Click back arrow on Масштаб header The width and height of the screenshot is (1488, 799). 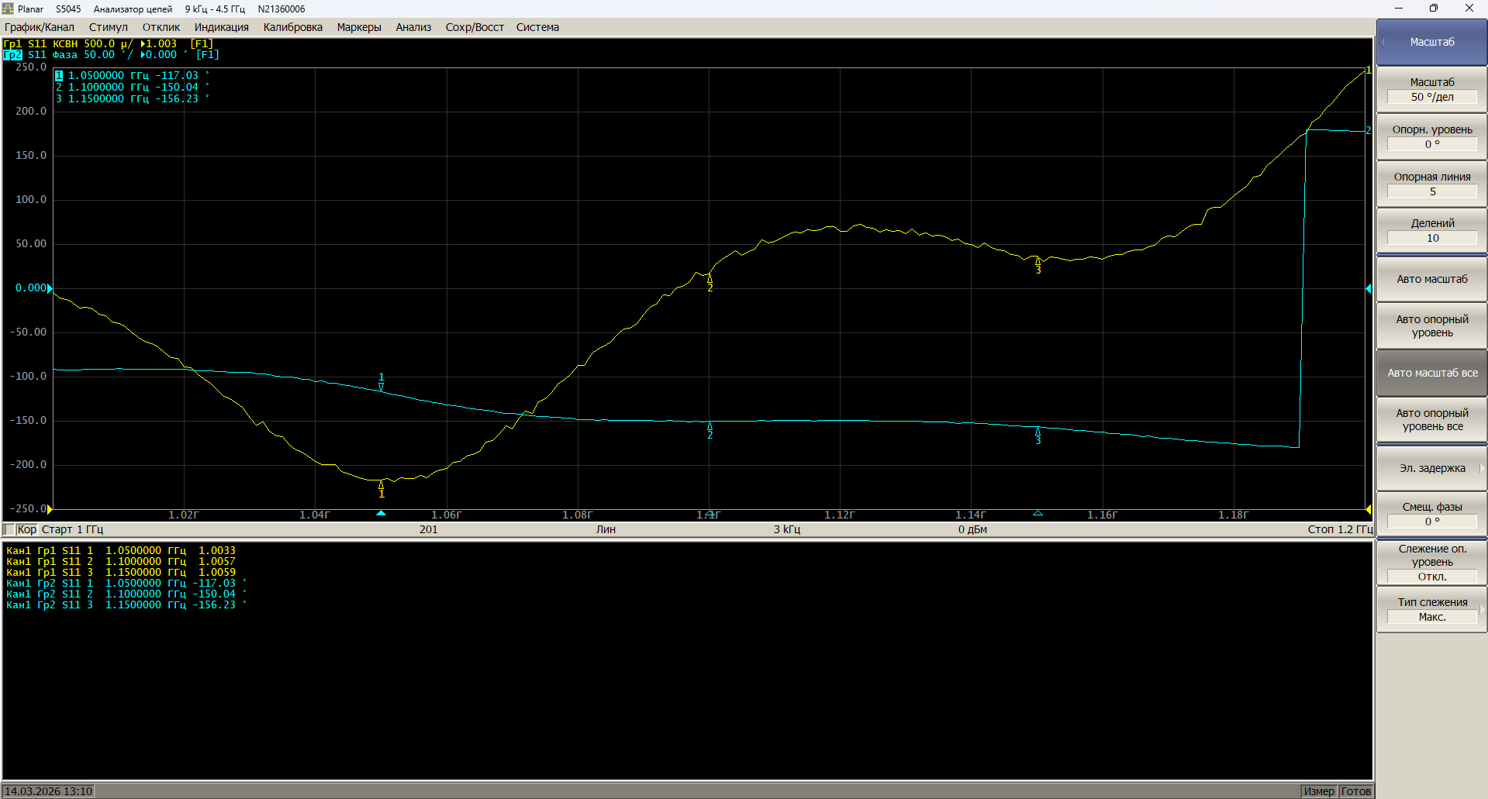pos(1383,42)
